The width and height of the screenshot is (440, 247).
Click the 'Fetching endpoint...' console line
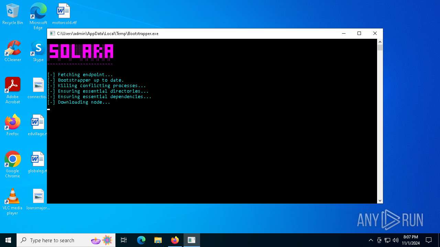[80, 74]
